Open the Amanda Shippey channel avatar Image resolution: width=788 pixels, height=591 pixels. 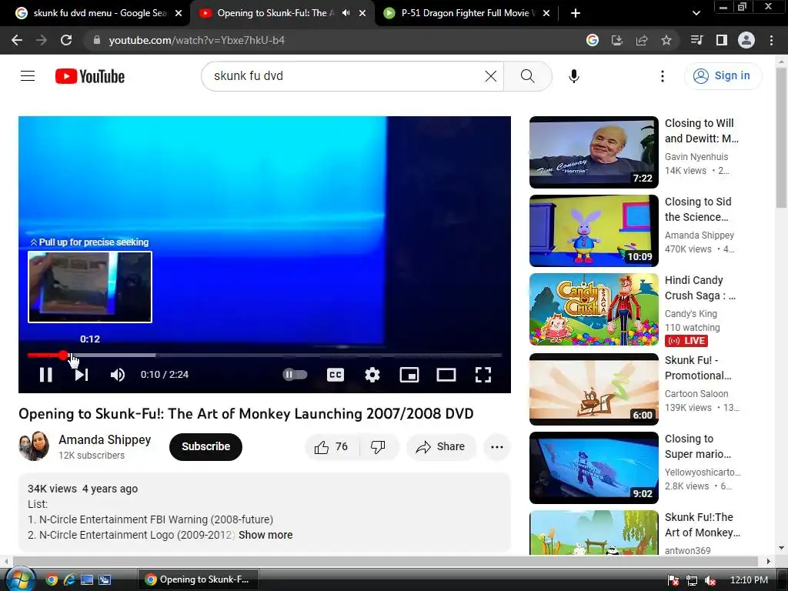34,446
